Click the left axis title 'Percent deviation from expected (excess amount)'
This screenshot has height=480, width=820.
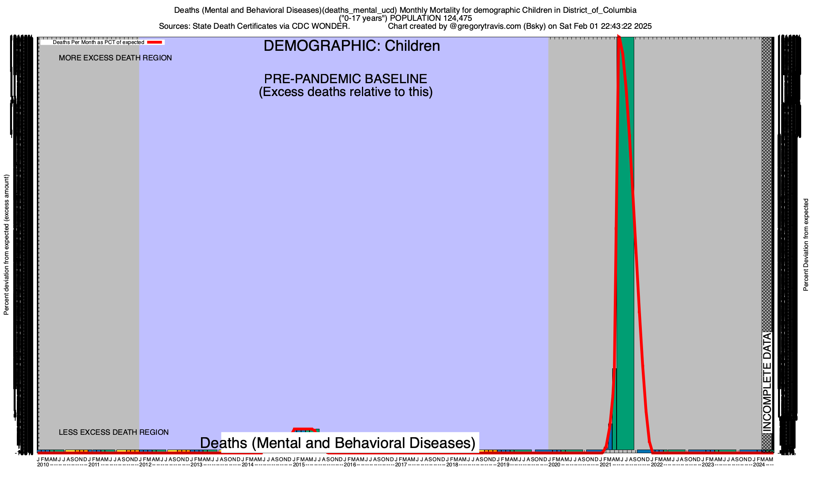(x=6, y=245)
